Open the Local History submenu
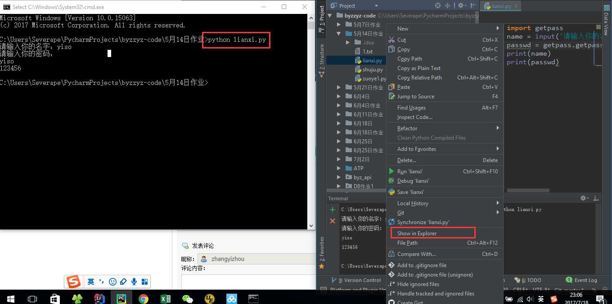 [445, 203]
